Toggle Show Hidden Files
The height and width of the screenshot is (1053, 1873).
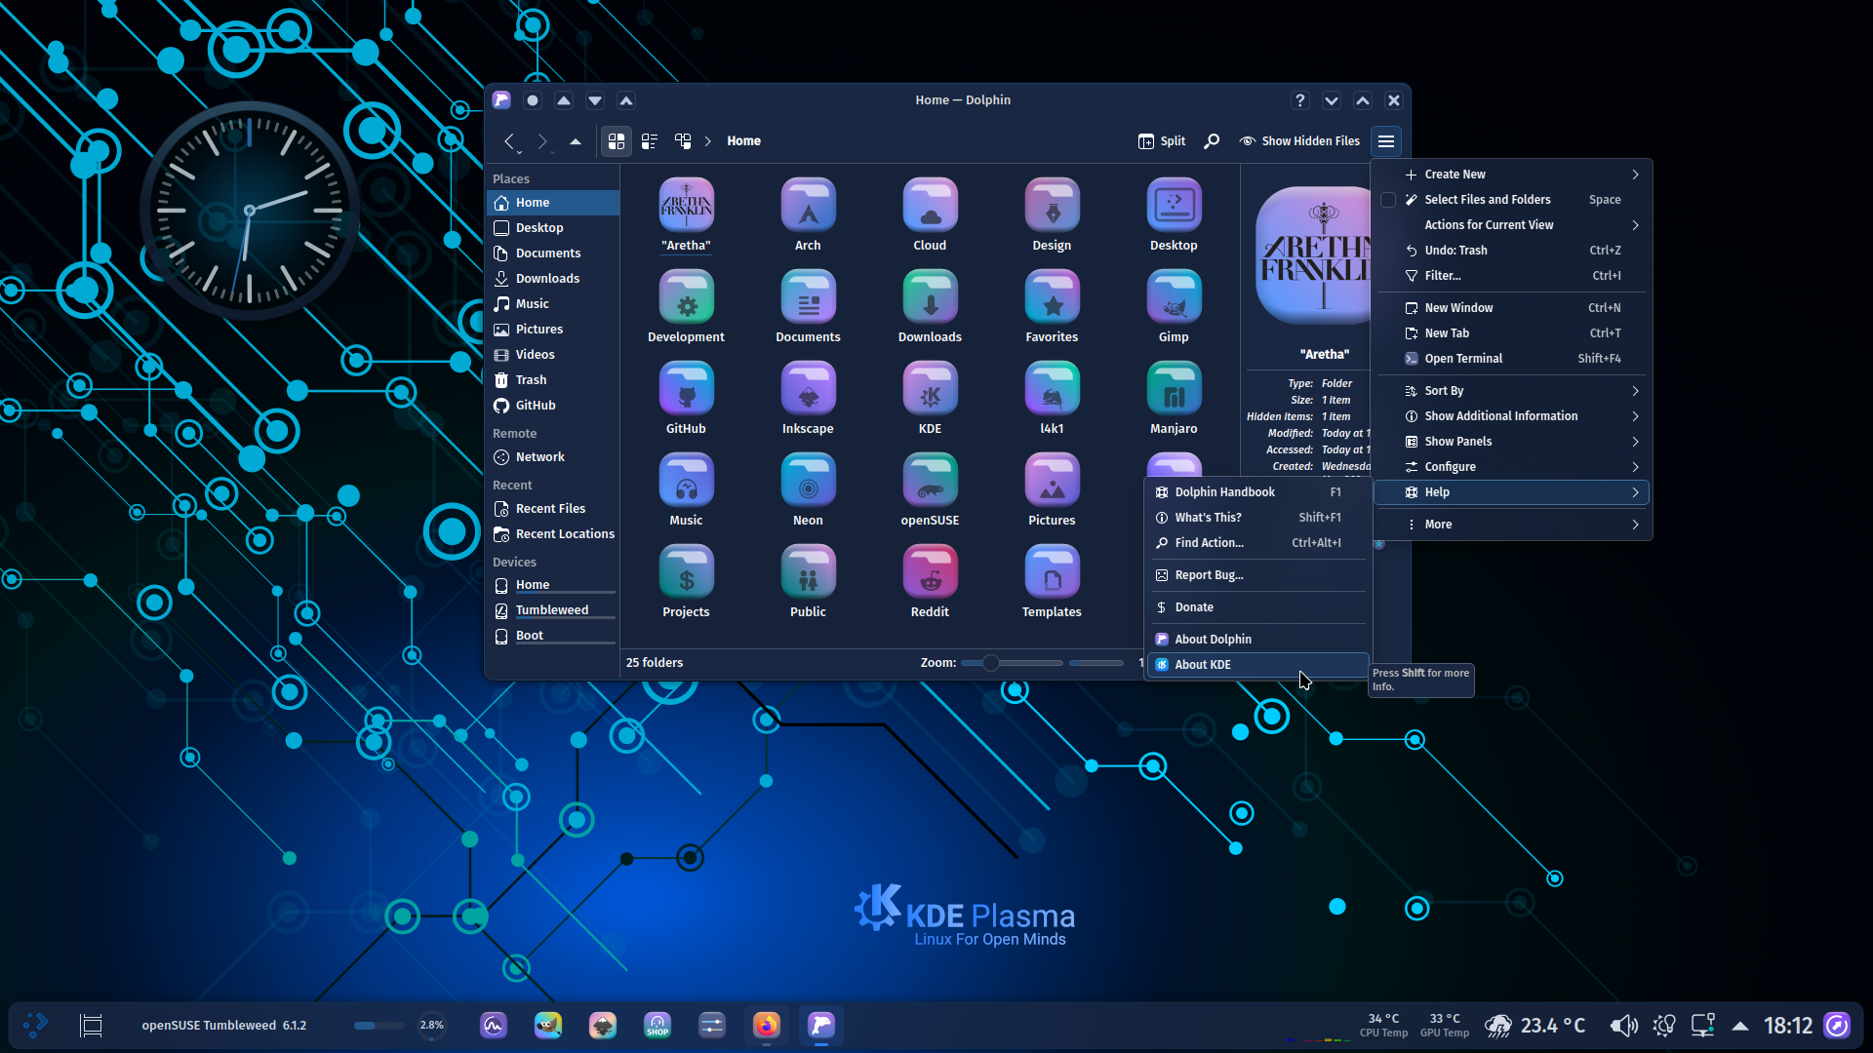pyautogui.click(x=1299, y=141)
